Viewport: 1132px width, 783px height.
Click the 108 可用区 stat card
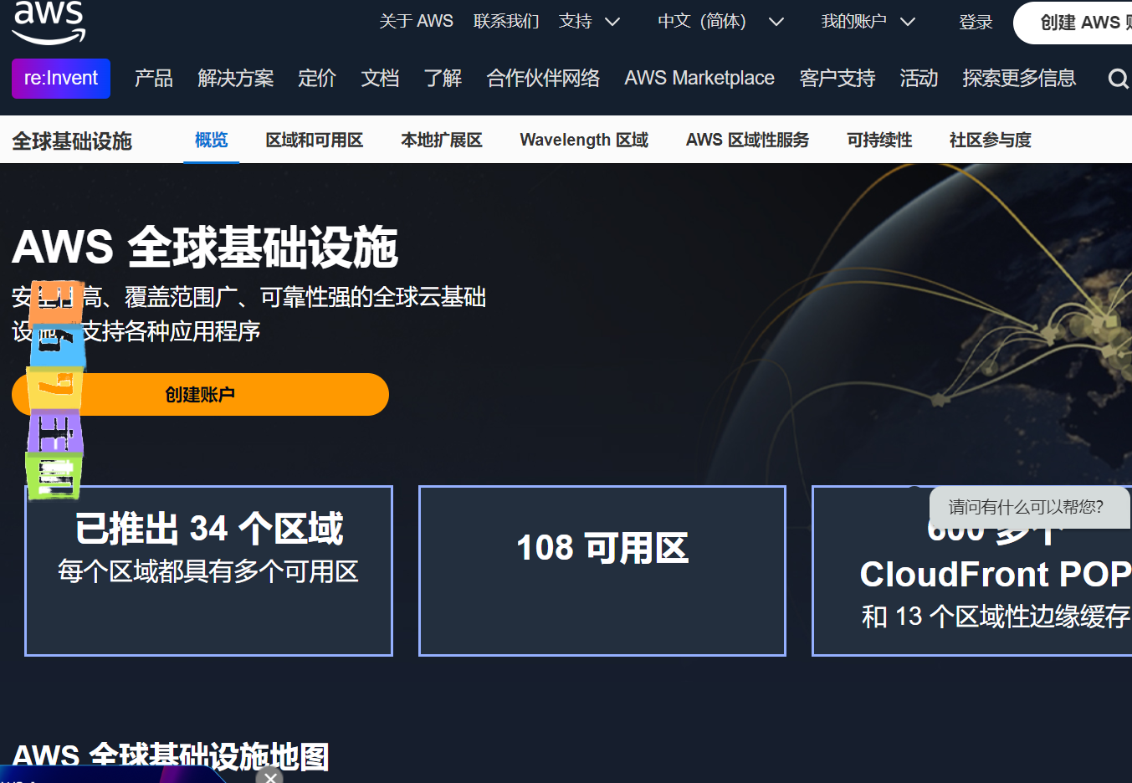(602, 571)
